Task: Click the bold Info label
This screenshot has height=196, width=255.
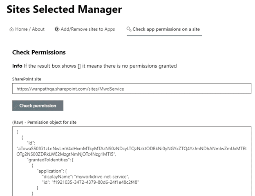Action: coord(17,66)
